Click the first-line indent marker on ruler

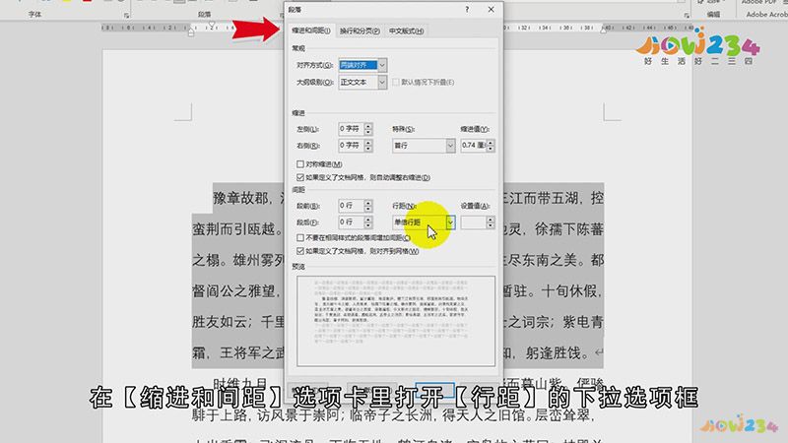pyautogui.click(x=212, y=25)
